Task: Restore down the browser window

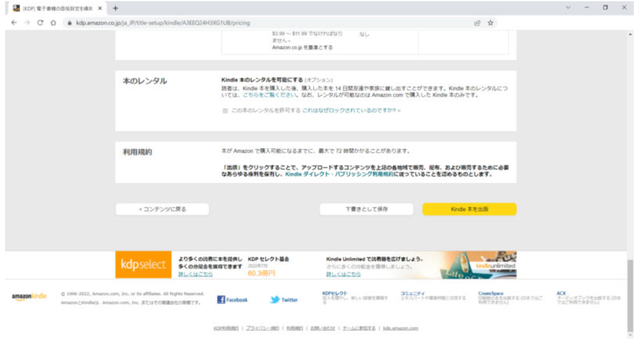Action: [x=606, y=8]
